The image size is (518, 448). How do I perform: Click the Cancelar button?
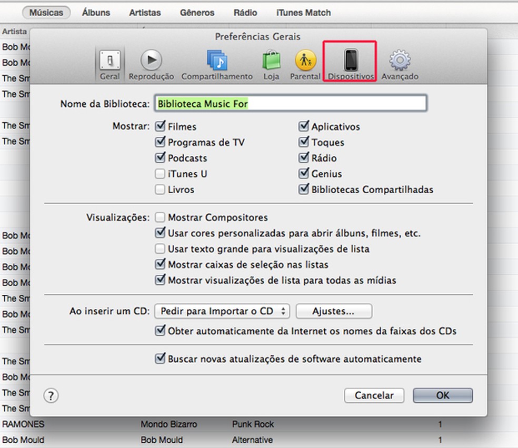click(x=374, y=395)
